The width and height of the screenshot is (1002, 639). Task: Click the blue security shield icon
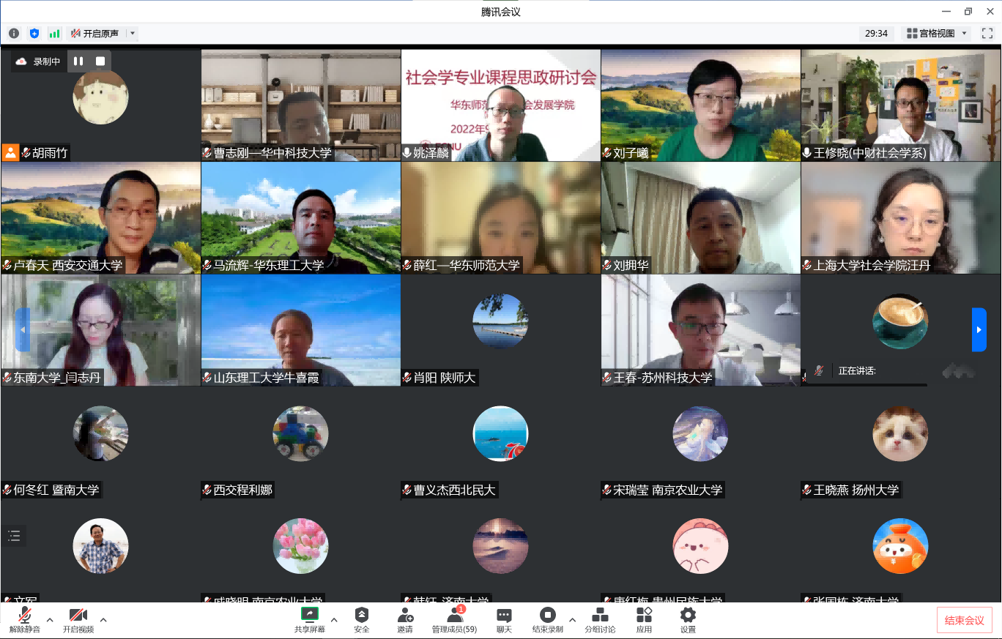(34, 33)
